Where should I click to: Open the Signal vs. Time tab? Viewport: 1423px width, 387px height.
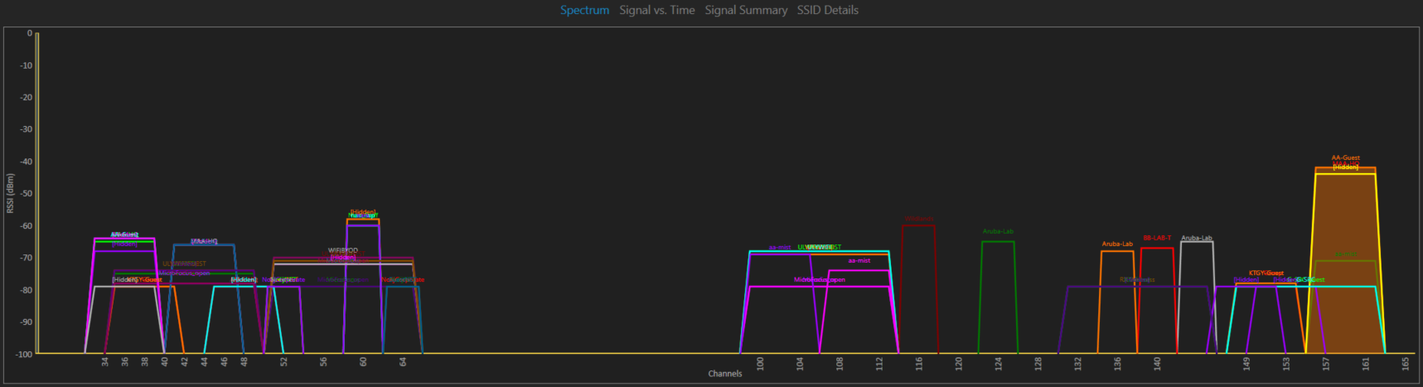(x=657, y=10)
